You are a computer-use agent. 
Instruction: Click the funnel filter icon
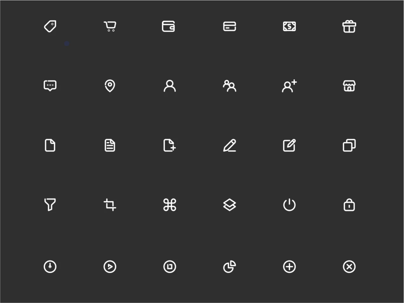coord(50,205)
